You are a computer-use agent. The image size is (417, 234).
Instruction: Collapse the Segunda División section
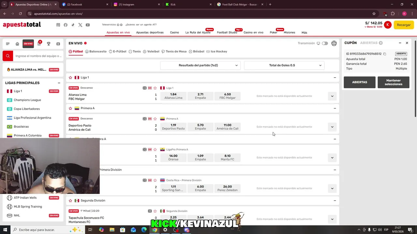coord(335,201)
